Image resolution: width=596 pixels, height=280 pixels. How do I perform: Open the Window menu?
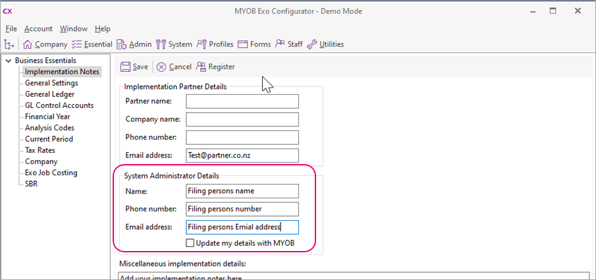point(73,28)
